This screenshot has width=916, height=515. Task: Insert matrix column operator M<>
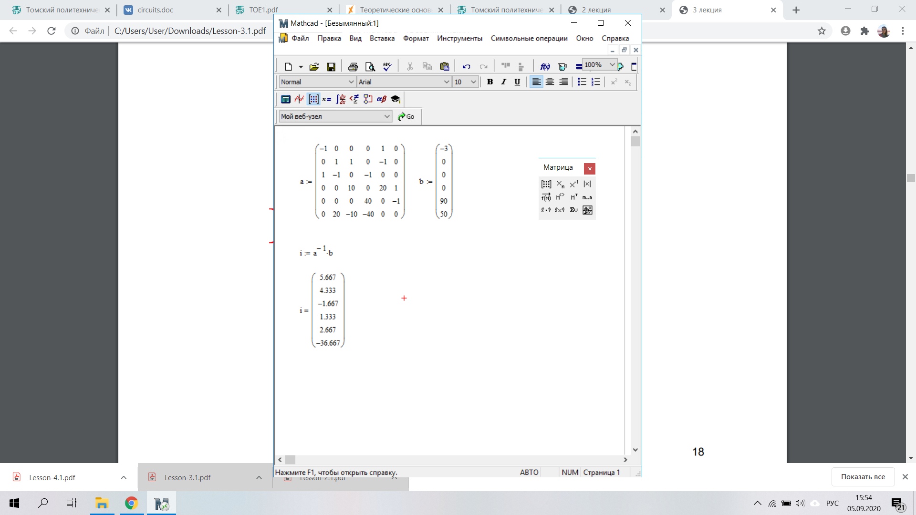pos(560,197)
